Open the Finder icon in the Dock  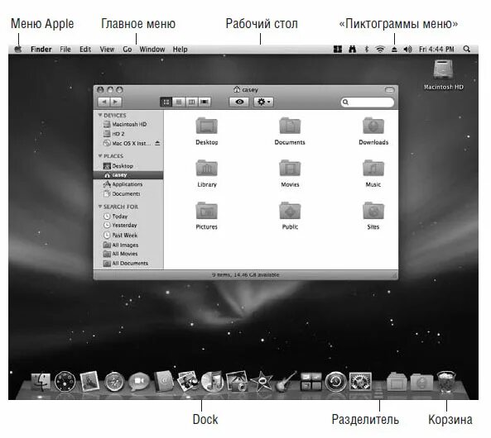41,382
